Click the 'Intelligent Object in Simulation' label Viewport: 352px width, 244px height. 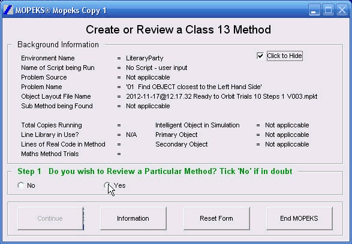[x=197, y=125]
